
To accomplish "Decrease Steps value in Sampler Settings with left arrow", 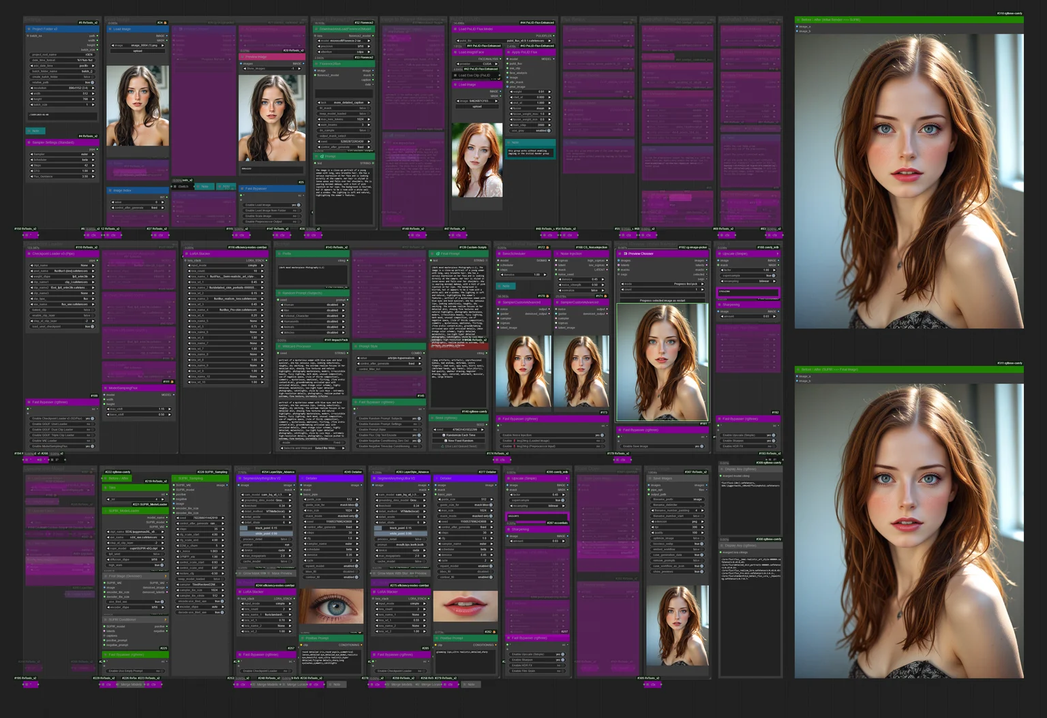I will coord(32,165).
